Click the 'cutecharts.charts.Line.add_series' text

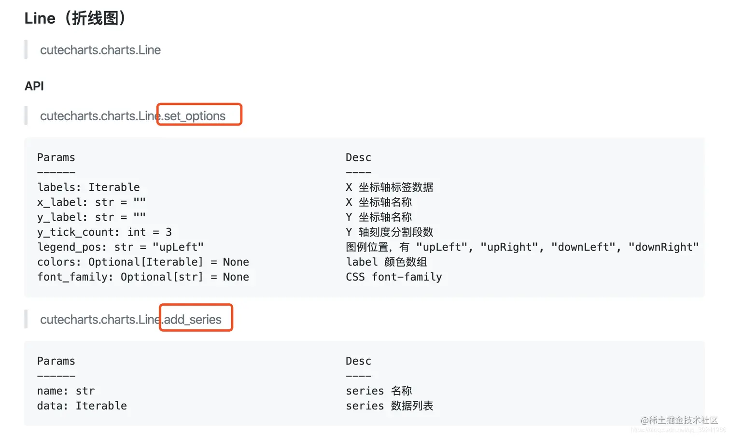[x=131, y=320]
